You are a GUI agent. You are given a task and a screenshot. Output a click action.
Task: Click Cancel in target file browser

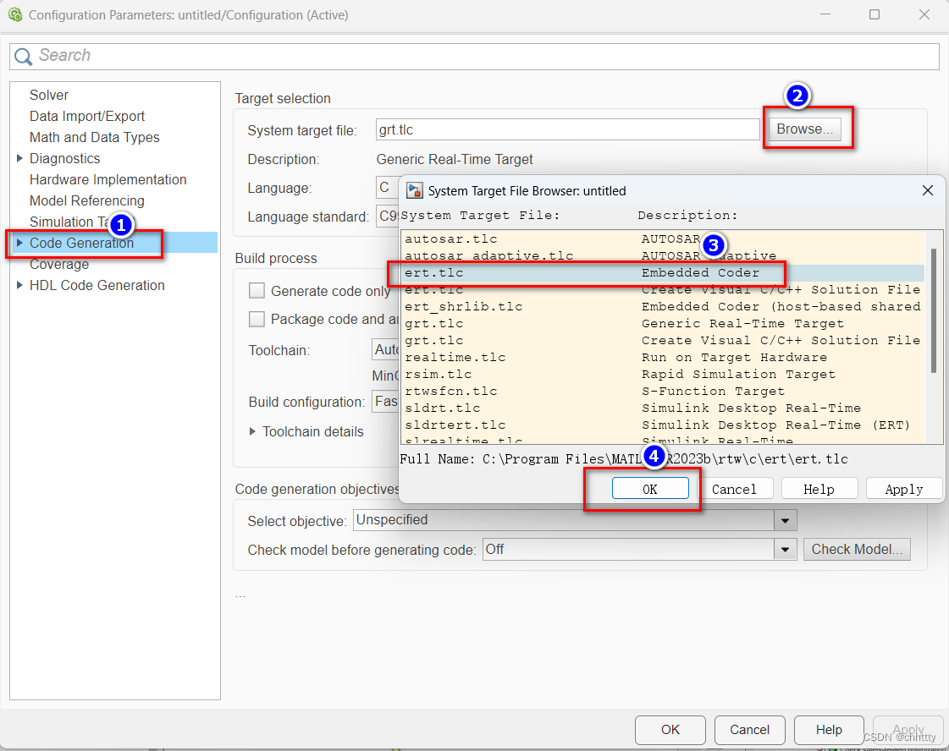tap(734, 489)
